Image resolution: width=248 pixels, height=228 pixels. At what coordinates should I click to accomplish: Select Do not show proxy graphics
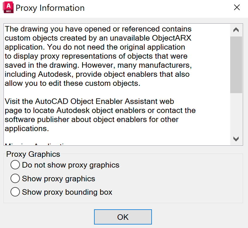tap(15, 165)
